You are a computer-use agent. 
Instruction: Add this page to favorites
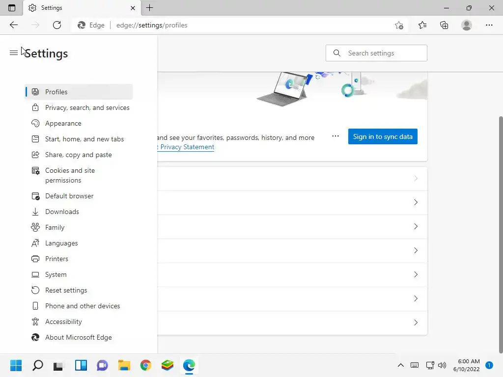coord(399,25)
